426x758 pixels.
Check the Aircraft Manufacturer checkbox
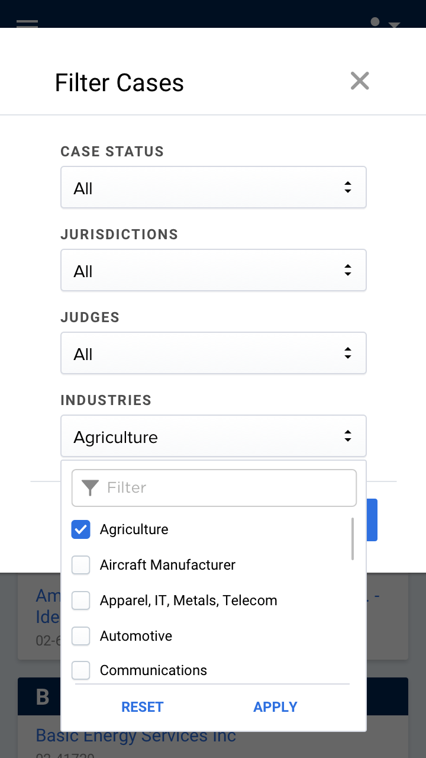[81, 565]
